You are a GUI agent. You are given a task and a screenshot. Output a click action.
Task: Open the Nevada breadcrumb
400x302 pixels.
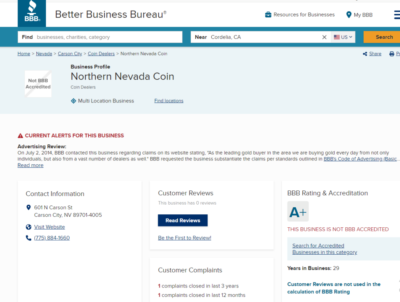(44, 54)
